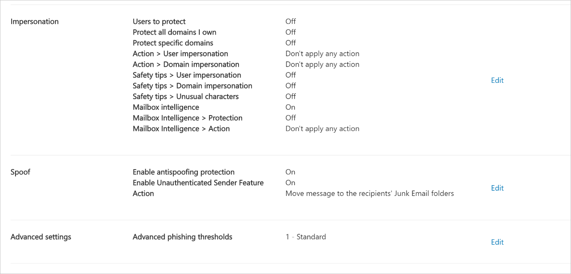
Task: Click the Advanced settings section heading
Action: [41, 237]
